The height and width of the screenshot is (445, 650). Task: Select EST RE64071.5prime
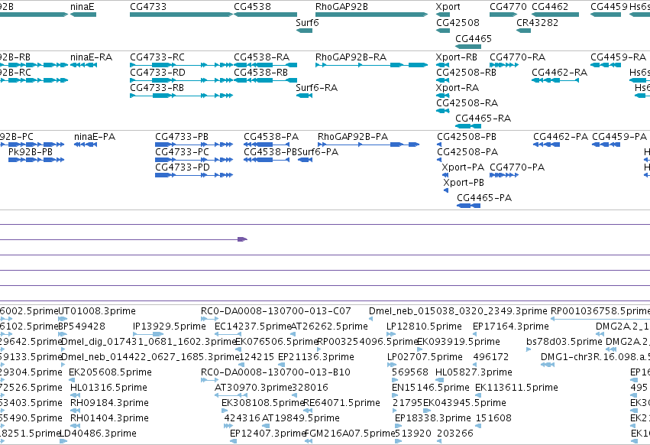[x=307, y=411]
